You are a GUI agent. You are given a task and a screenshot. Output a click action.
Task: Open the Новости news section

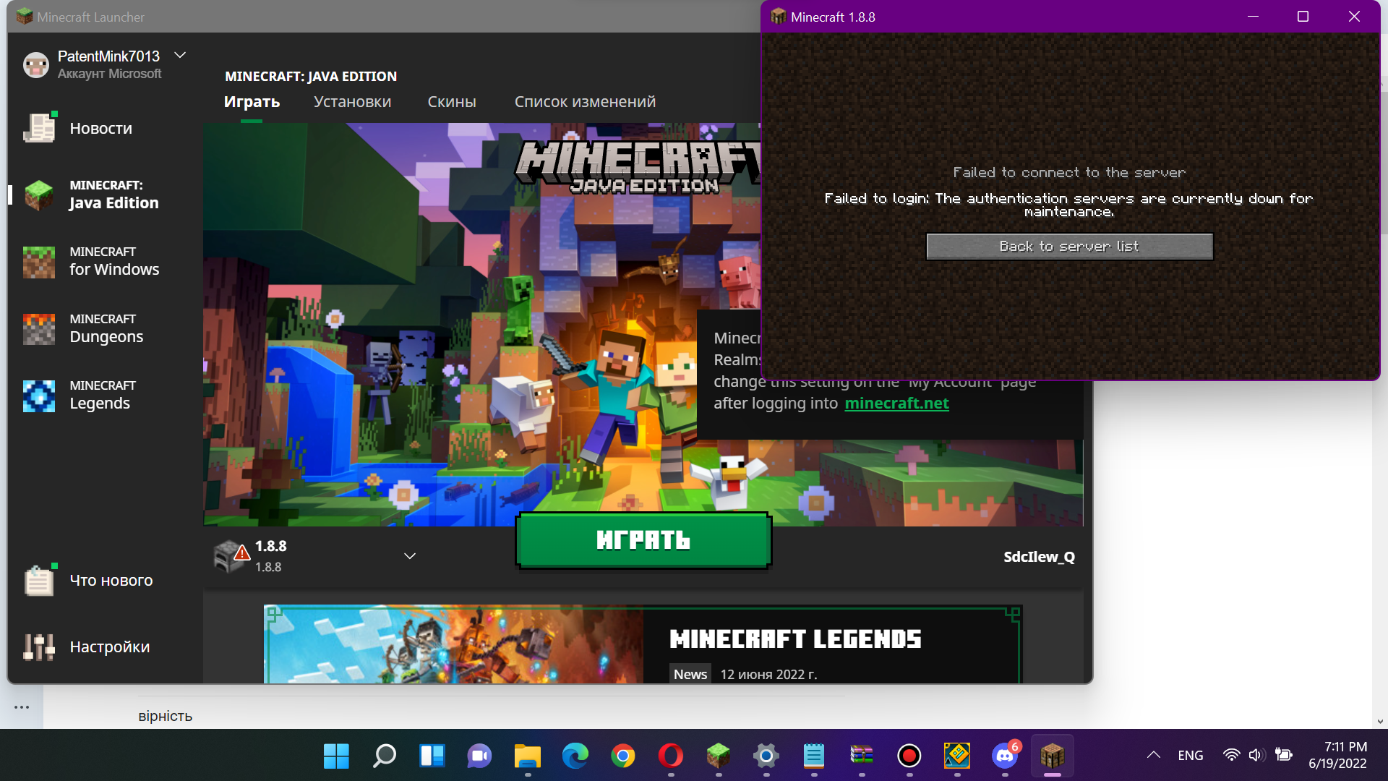click(x=100, y=129)
